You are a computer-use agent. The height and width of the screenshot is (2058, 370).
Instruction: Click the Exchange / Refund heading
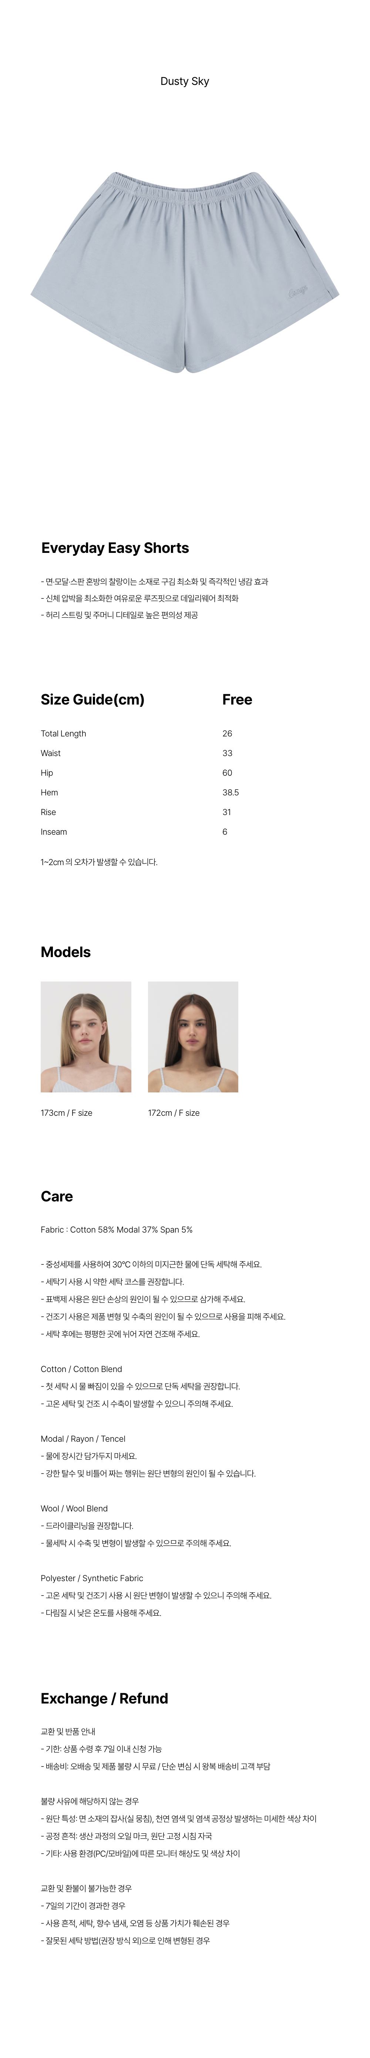104,1698
